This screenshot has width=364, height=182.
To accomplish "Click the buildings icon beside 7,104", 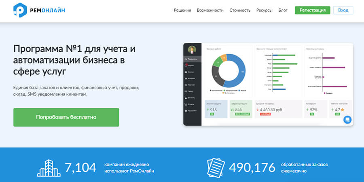I will pyautogui.click(x=49, y=168).
